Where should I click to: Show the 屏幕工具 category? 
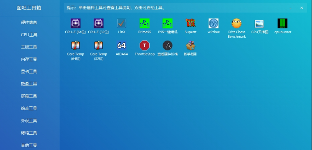[x=29, y=96]
